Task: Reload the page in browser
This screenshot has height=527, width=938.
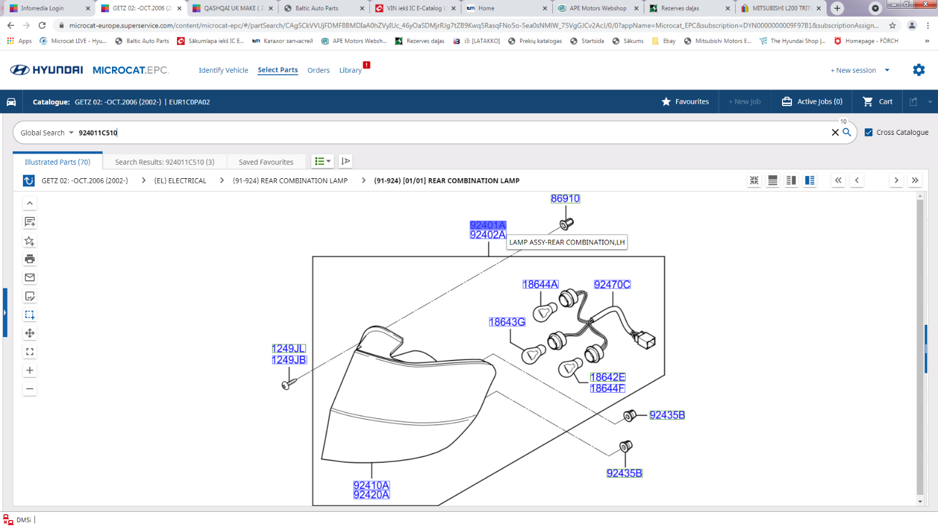Action: pyautogui.click(x=42, y=25)
